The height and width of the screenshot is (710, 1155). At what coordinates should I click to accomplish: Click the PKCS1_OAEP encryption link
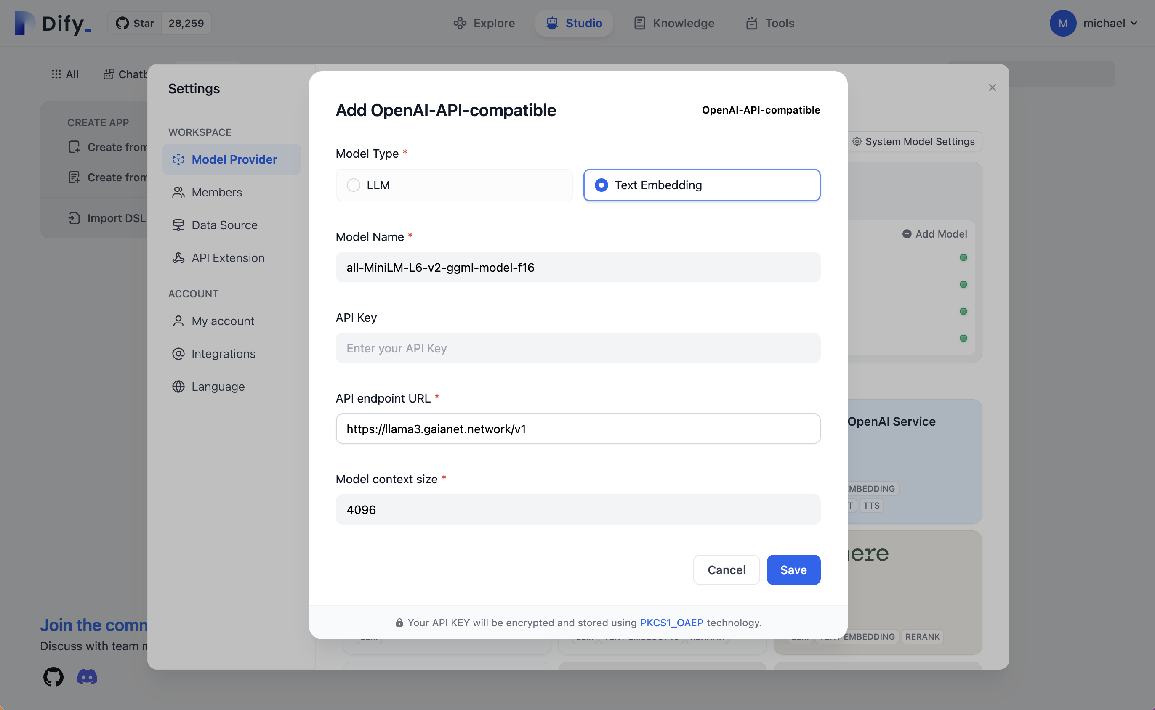point(671,622)
